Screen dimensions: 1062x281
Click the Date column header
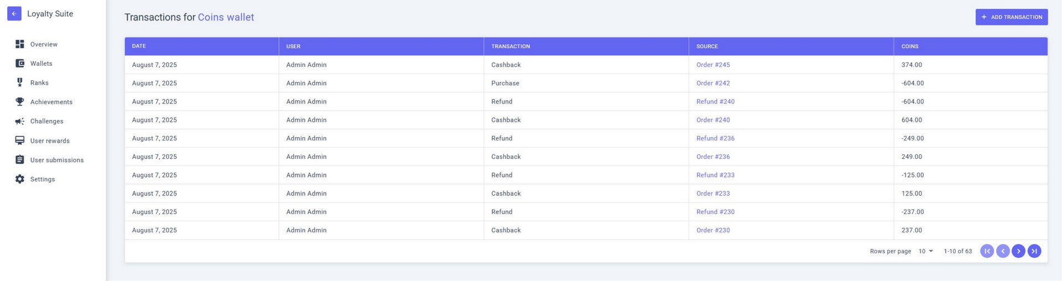(x=139, y=46)
